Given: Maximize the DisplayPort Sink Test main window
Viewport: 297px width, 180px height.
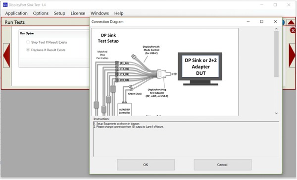Looking at the screenshot, I should [275, 5].
